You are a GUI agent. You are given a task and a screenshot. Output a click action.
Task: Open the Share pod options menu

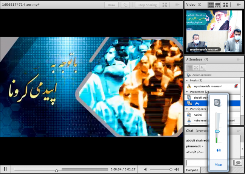coord(177,5)
